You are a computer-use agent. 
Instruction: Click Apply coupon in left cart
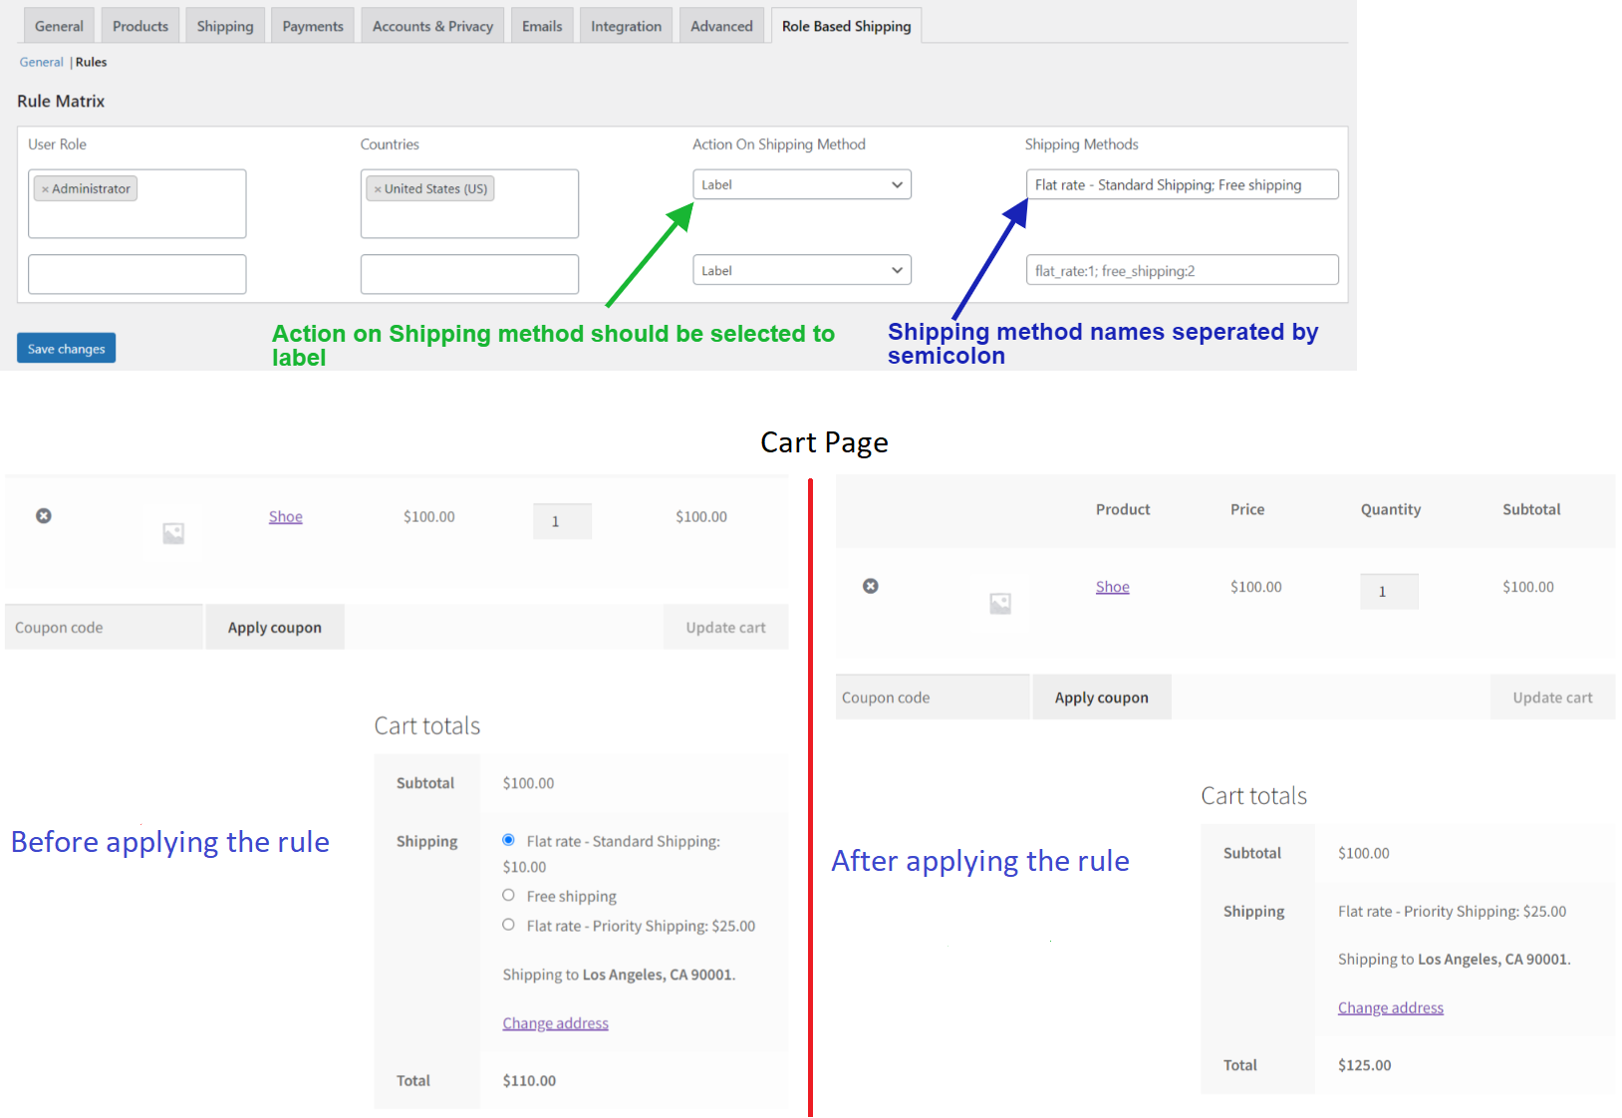pyautogui.click(x=275, y=627)
